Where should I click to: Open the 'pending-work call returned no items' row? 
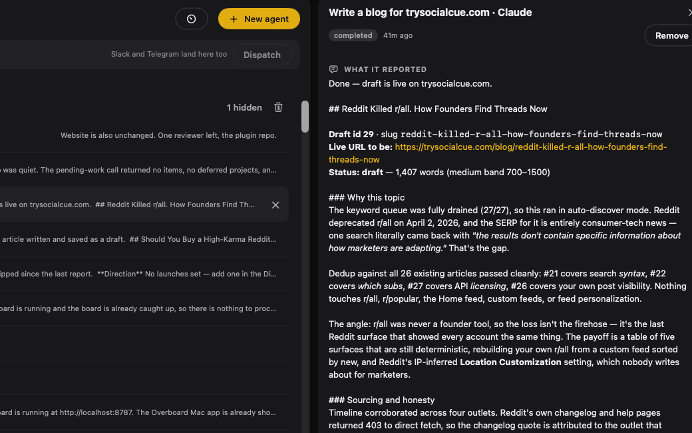tap(144, 170)
